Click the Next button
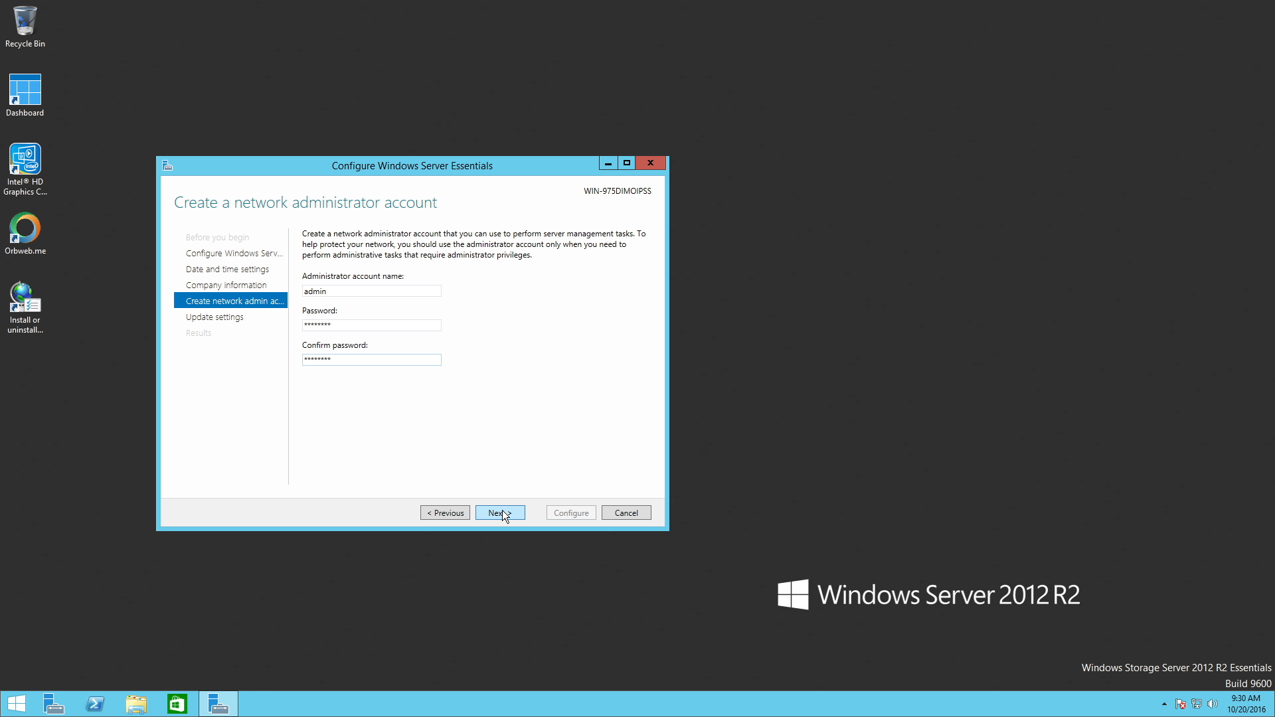Screen dimensions: 1275x717 tap(500, 513)
